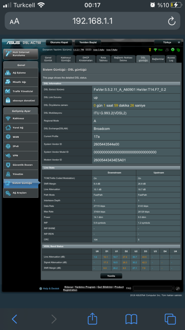Open VPN settings
Viewport: 185px width, 330px height.
[x=21, y=155]
